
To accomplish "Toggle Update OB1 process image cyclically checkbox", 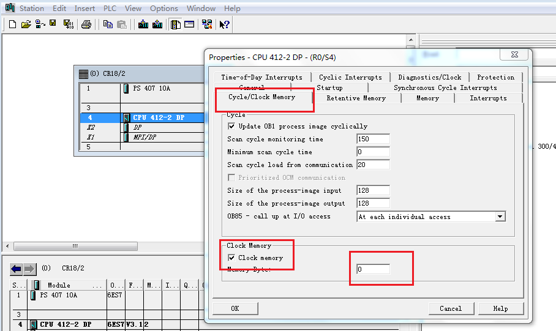I will point(231,126).
